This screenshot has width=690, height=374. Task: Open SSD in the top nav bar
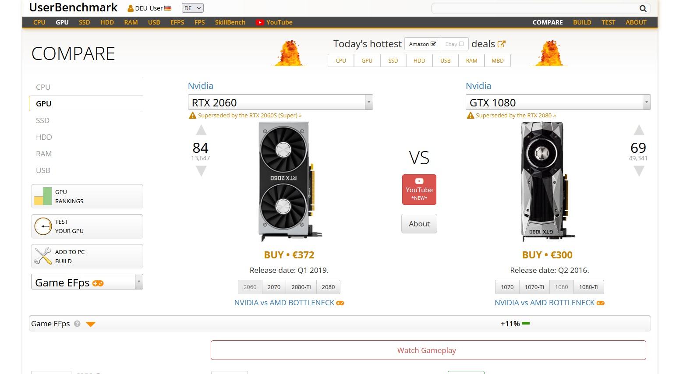[x=85, y=22]
